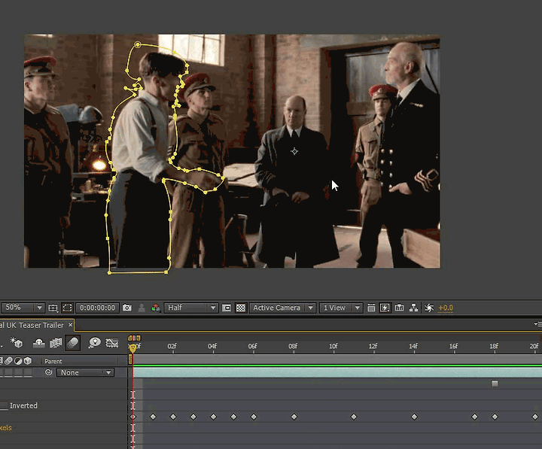The height and width of the screenshot is (449, 542).
Task: Toggle the layer's motion blur switch box
Action: pos(8,372)
